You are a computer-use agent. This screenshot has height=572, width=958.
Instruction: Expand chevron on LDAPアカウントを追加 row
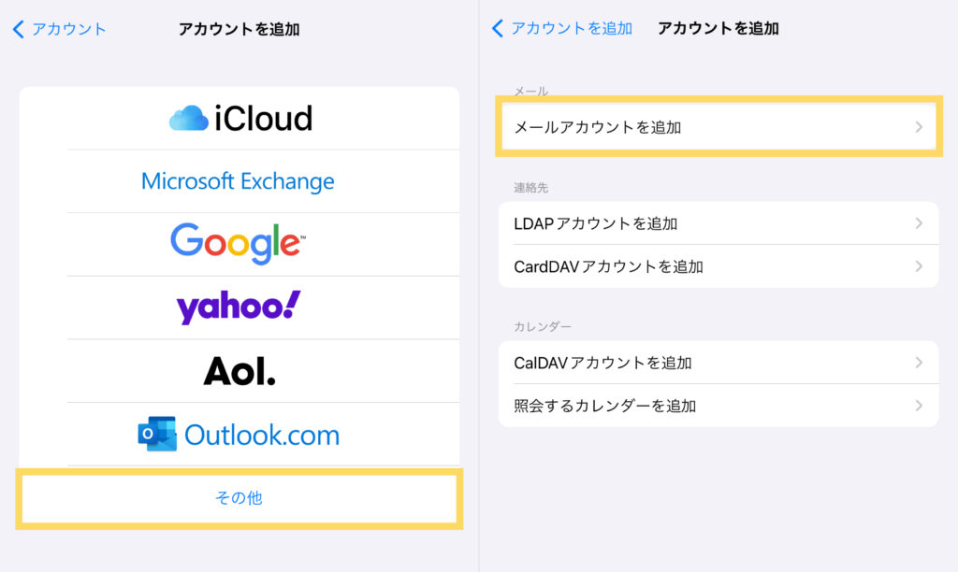click(919, 223)
